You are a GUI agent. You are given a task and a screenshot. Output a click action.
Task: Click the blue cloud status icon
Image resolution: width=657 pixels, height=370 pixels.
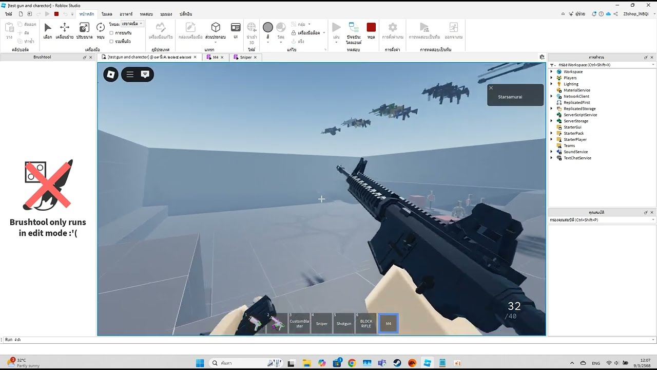(x=608, y=14)
